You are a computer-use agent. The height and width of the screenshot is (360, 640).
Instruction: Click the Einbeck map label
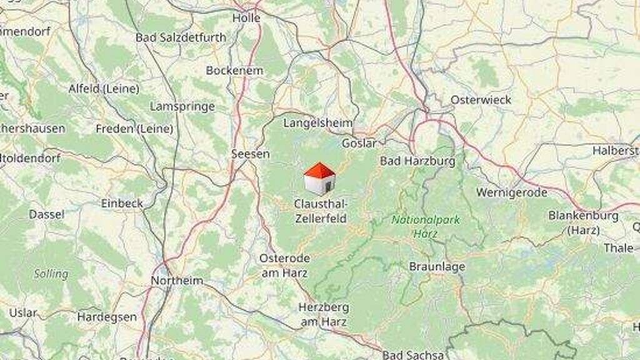tap(122, 203)
